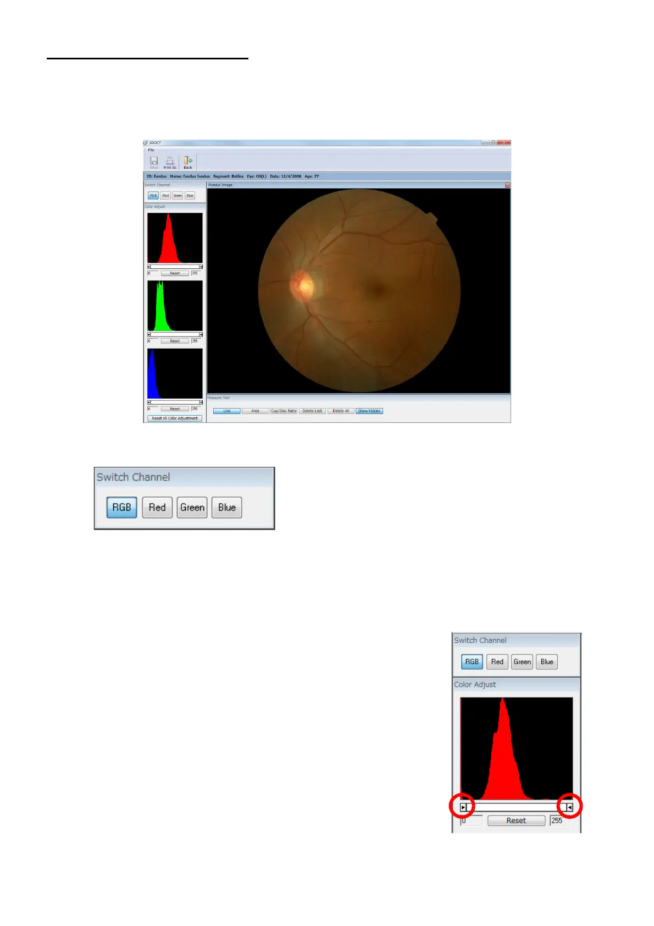The width and height of the screenshot is (654, 926).
Task: Click the green histogram in the 3DOCT window
Action: point(175,306)
